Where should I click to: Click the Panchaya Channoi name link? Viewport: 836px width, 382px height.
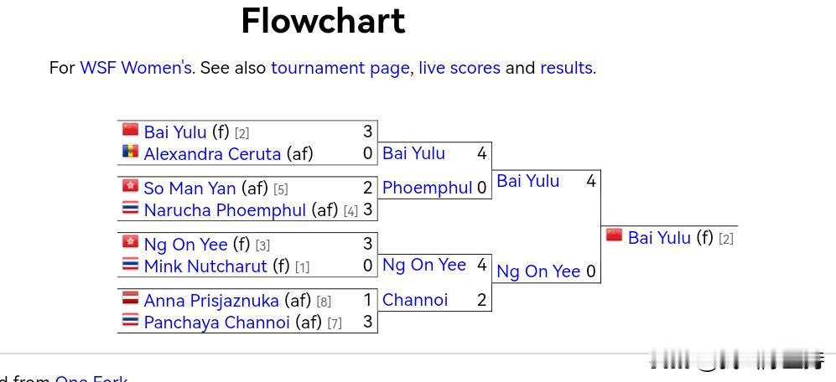(217, 323)
